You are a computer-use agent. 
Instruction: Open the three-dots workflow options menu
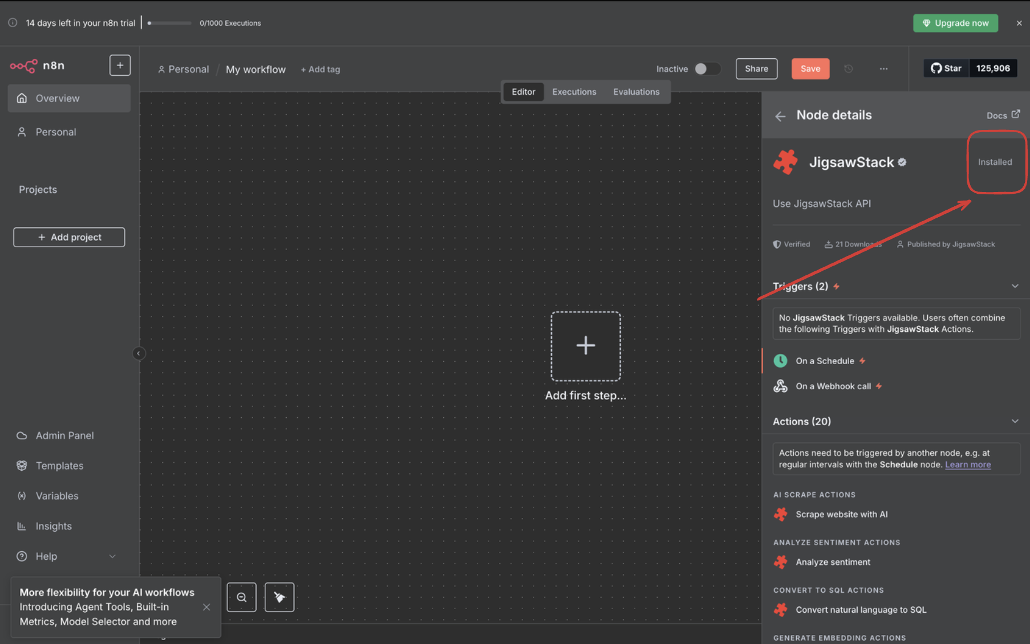(883, 68)
